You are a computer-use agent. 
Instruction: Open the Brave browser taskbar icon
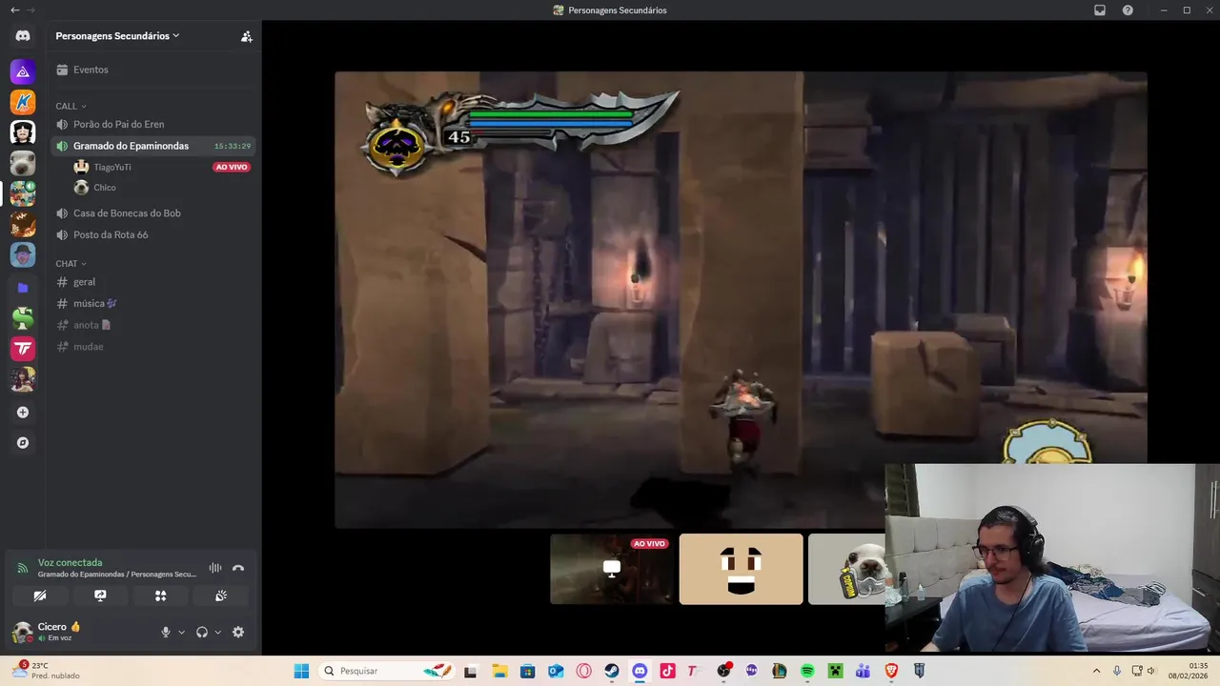[891, 671]
